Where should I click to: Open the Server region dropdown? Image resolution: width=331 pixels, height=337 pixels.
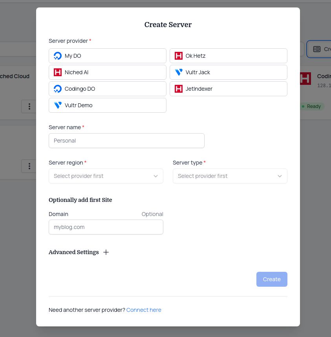tap(106, 176)
